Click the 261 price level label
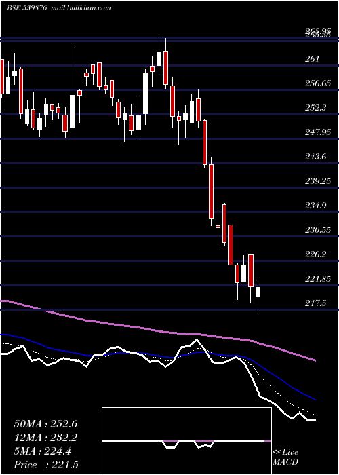339x475 pixels. click(x=312, y=59)
